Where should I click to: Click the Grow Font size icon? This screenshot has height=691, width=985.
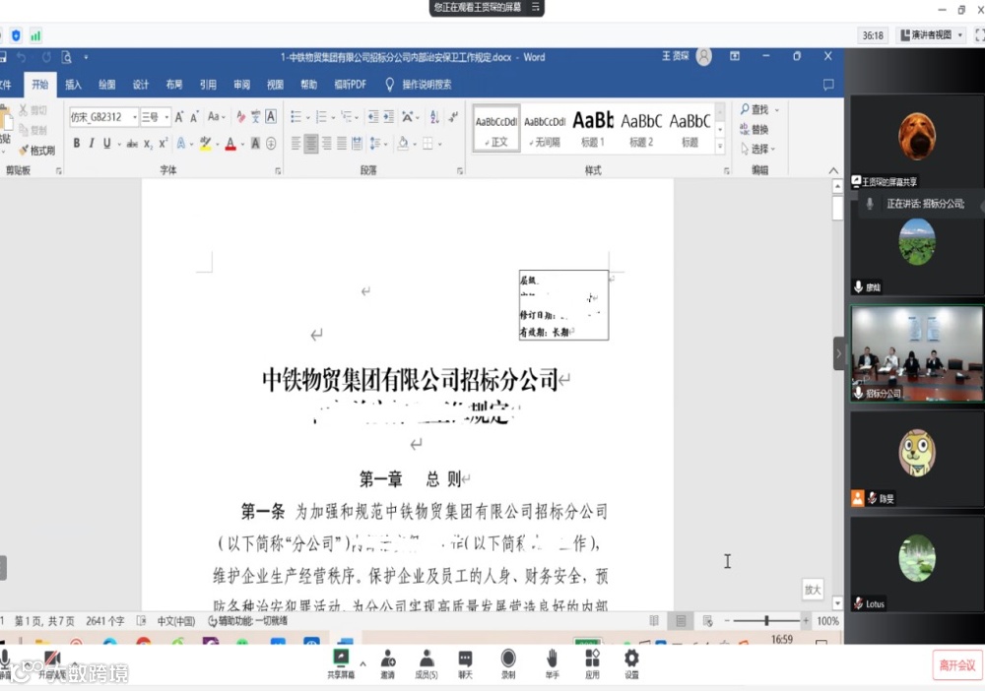[x=179, y=117]
